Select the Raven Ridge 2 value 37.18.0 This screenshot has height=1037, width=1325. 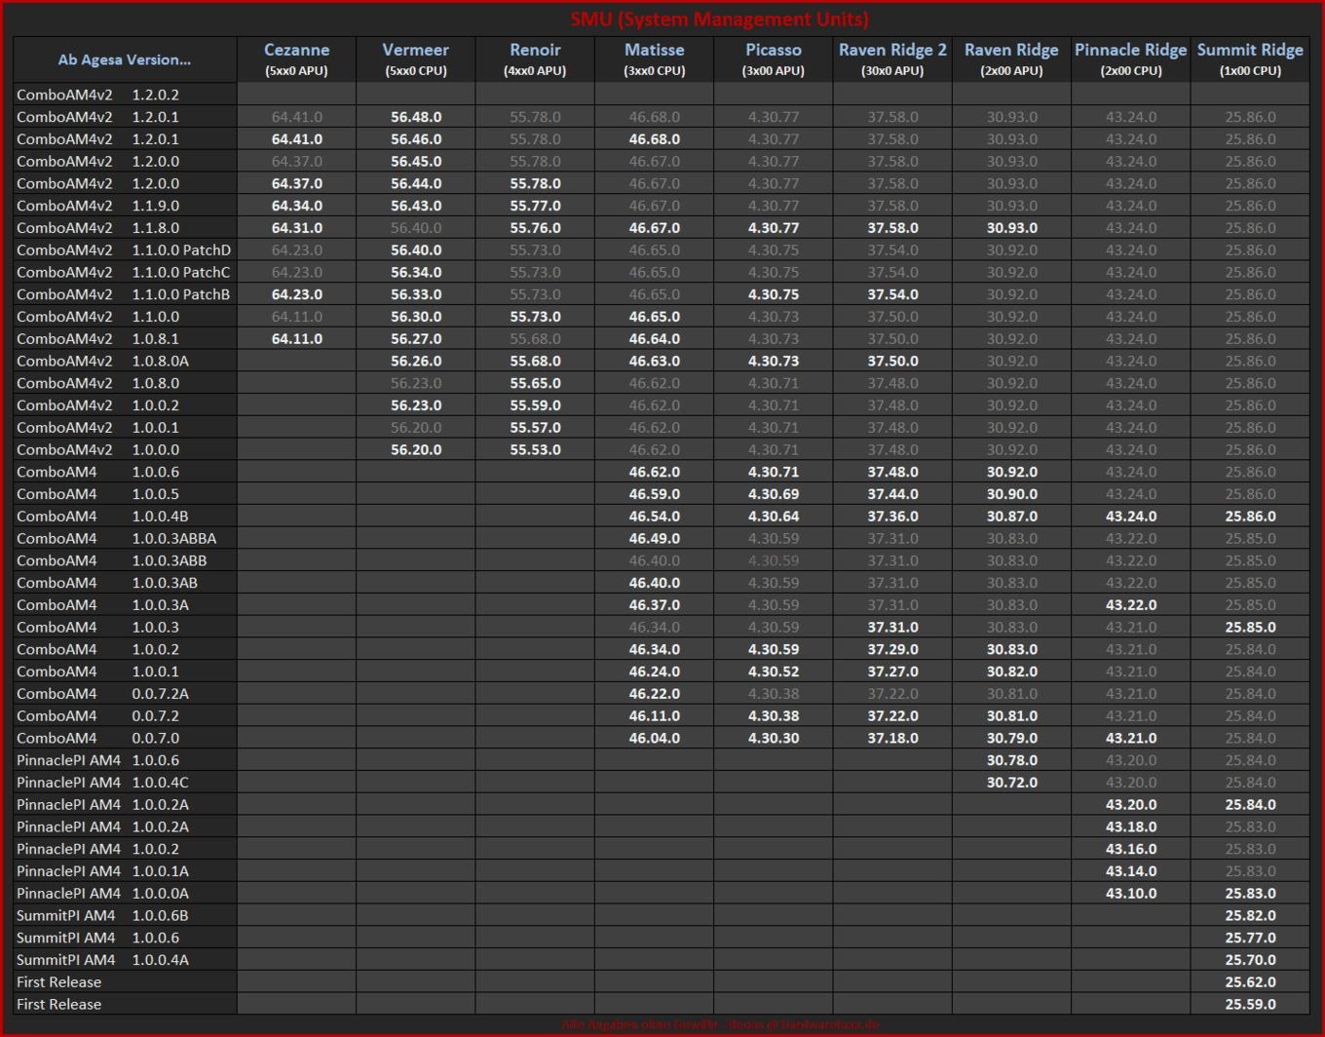click(x=892, y=738)
